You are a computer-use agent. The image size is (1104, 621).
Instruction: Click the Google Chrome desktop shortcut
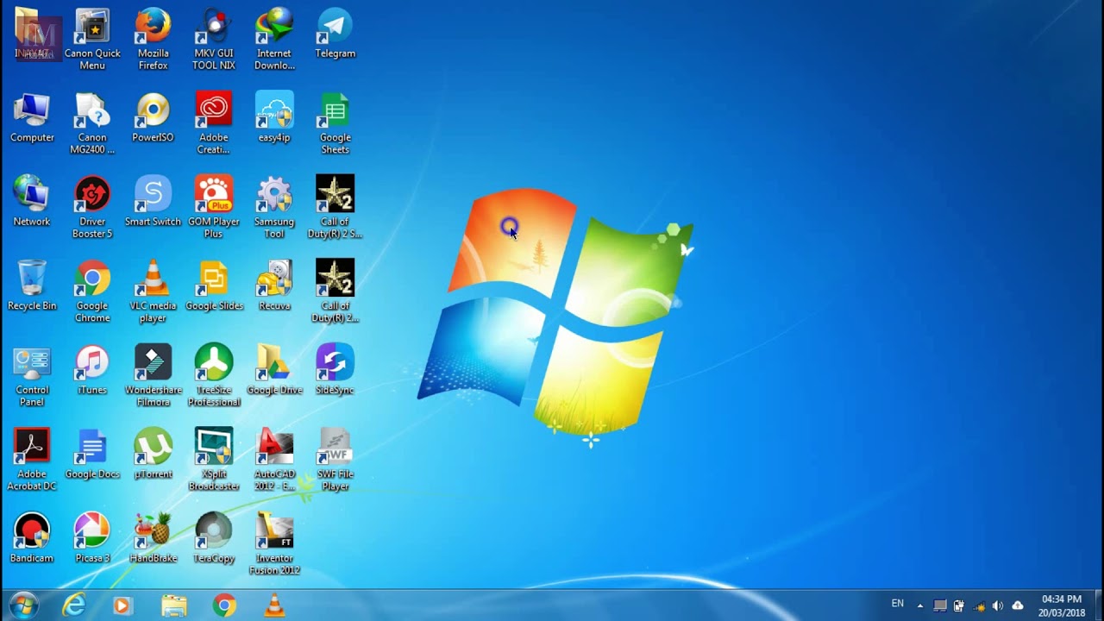[92, 292]
